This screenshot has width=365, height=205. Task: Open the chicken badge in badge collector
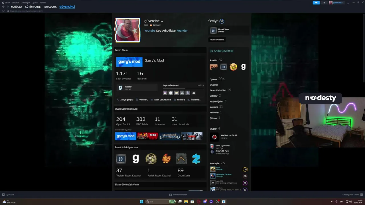click(x=166, y=159)
